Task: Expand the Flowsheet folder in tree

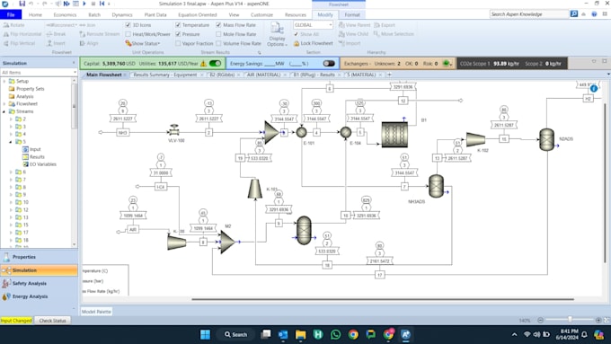Action: tap(4, 103)
